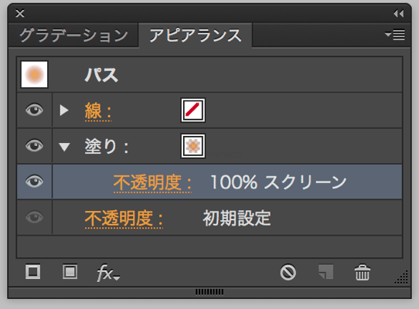Click the 線 stroke label link

[x=98, y=111]
